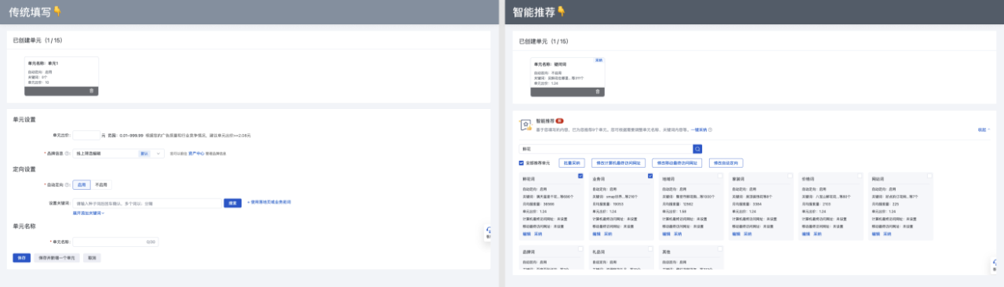Screen dimensions: 1004x287
Task: Click the trash icon on the 硬间词 unit card
Action: tap(598, 91)
